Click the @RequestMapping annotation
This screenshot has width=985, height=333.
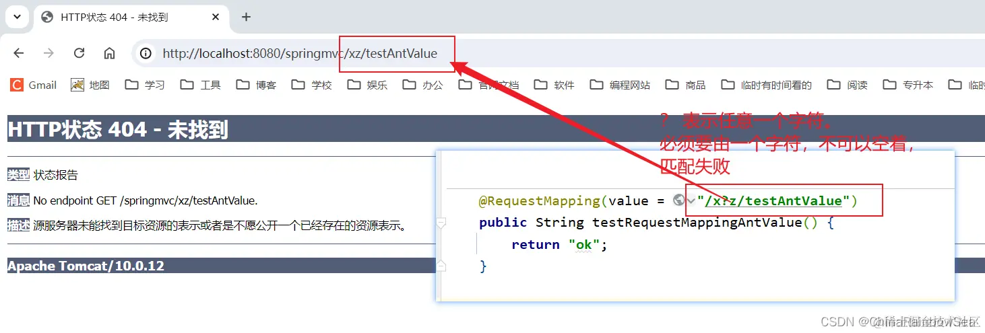point(539,200)
